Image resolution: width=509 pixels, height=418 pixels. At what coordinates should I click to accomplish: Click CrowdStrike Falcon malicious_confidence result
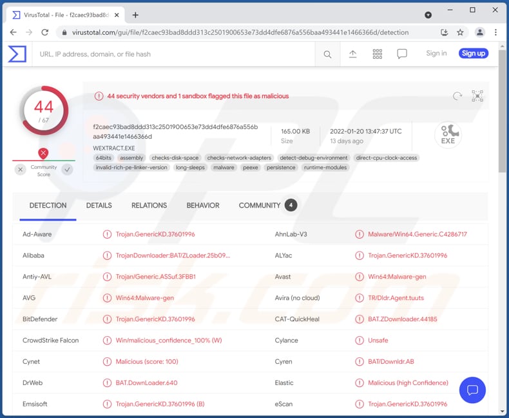[x=169, y=341]
